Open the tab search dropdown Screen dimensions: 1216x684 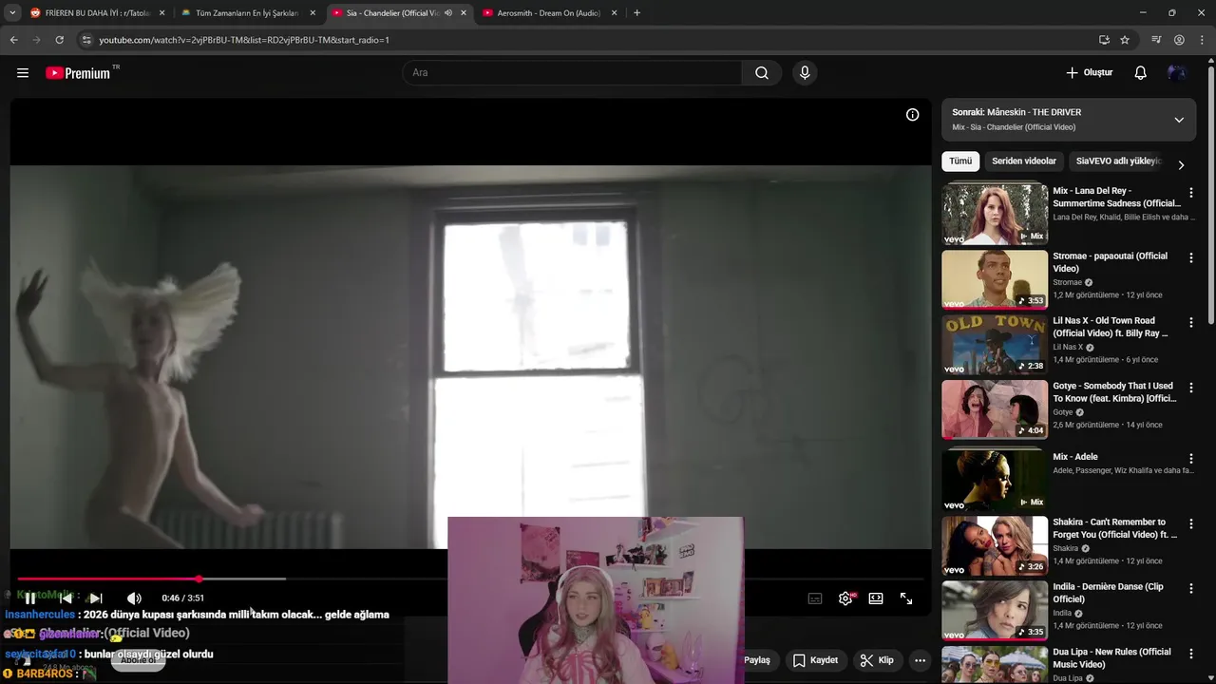click(x=12, y=13)
